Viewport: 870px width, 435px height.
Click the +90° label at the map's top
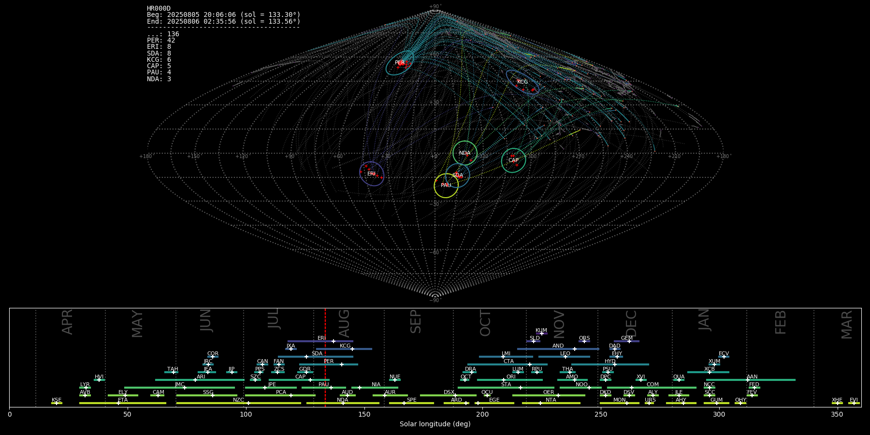click(435, 7)
